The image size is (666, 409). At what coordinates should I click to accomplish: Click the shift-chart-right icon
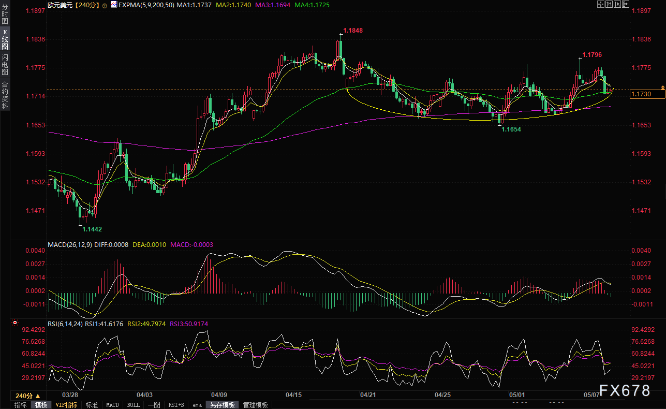click(x=625, y=4)
